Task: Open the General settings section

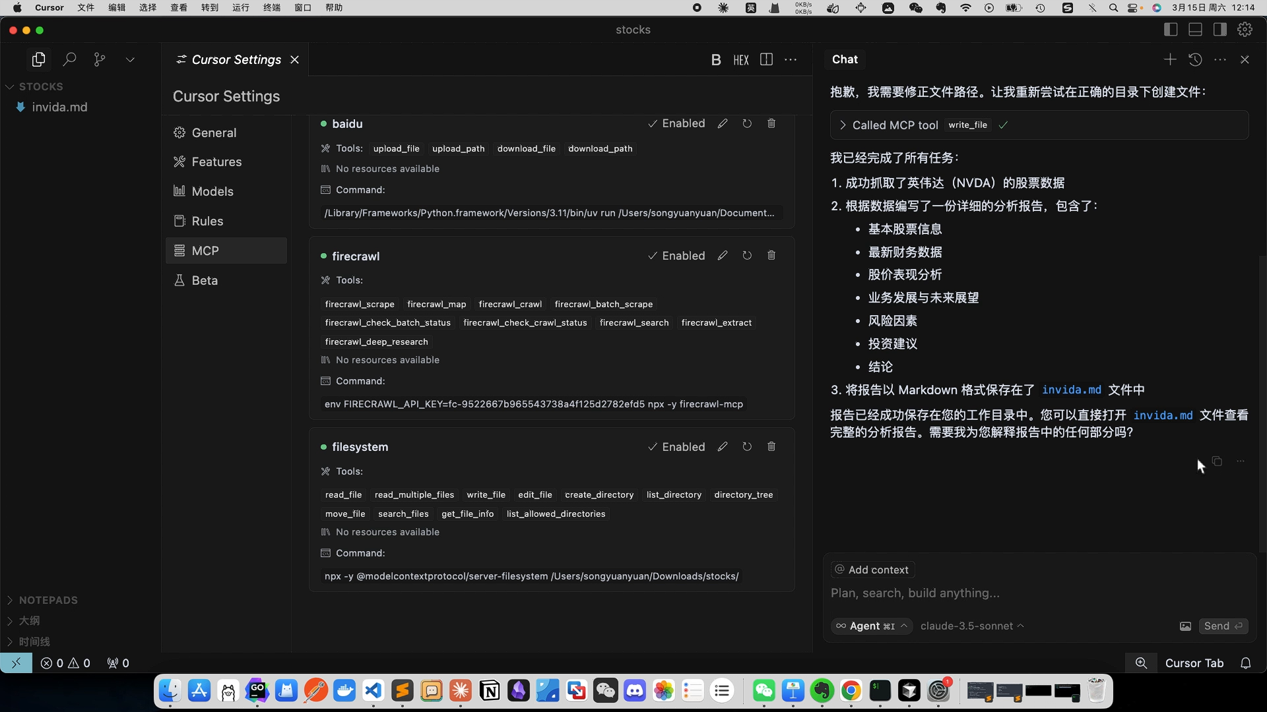Action: click(226, 133)
